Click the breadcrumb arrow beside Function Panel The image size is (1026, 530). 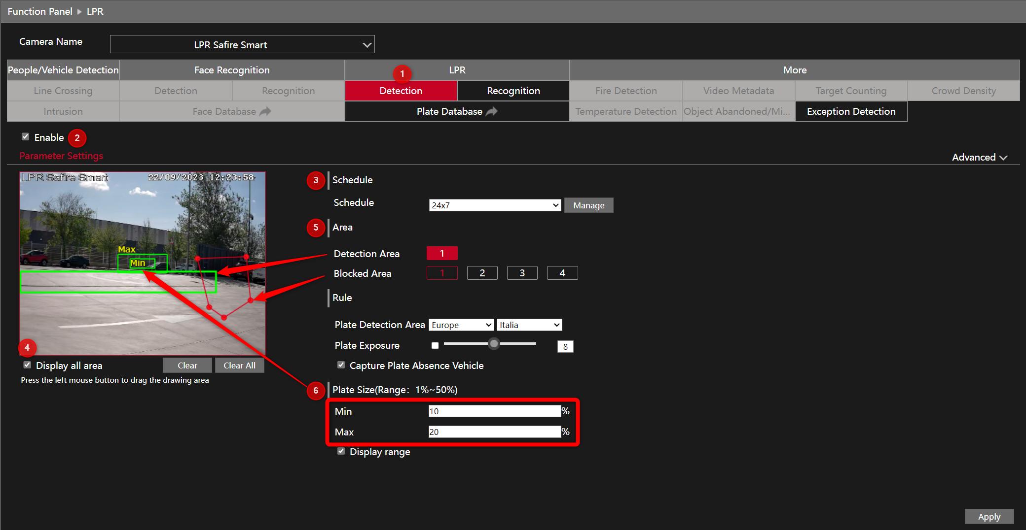pos(79,11)
